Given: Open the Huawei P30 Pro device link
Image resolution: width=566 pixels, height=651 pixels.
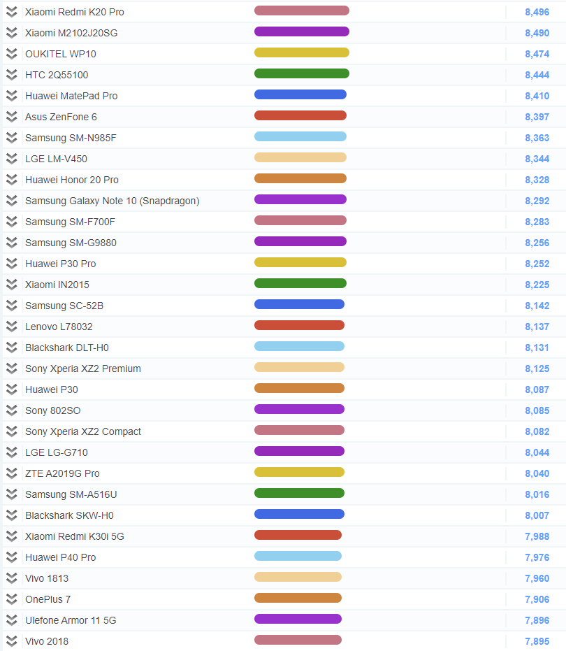Looking at the screenshot, I should coord(61,264).
